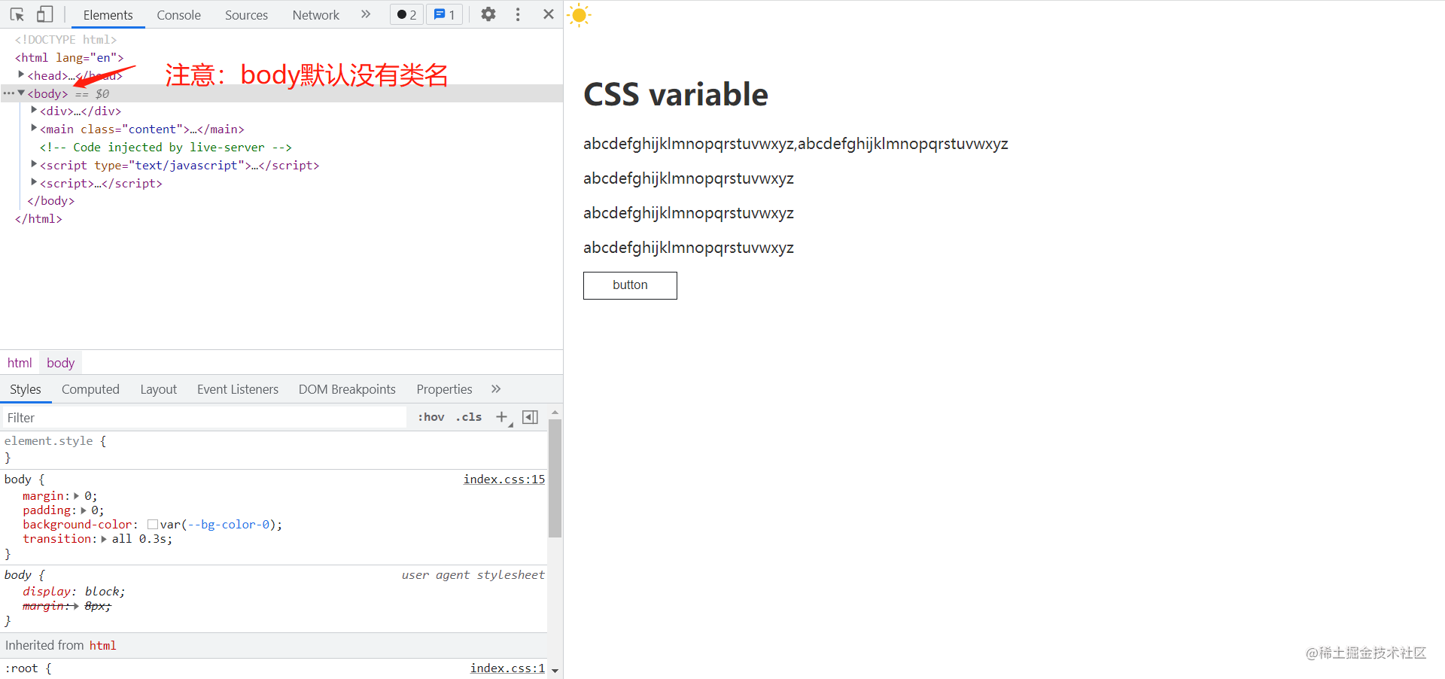The height and width of the screenshot is (679, 1445).
Task: Expand transition shorthand property
Action: [x=104, y=539]
